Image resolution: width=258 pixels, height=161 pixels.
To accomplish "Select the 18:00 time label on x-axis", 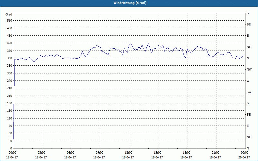I will tap(186, 153).
